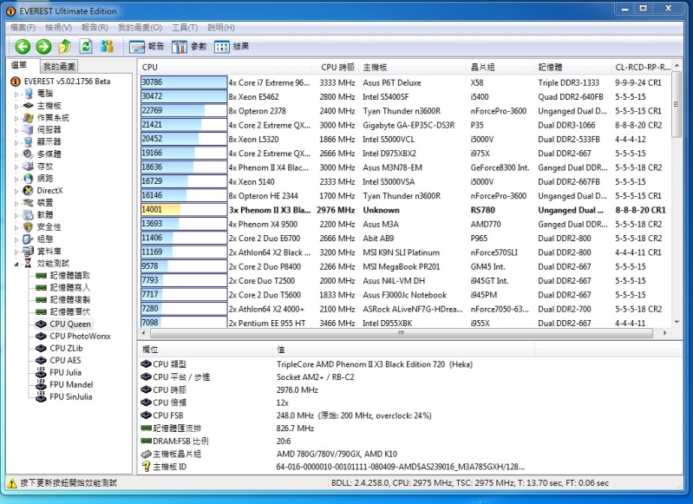Expand the 作業系統 tree node
693x504 pixels.
tap(16, 119)
